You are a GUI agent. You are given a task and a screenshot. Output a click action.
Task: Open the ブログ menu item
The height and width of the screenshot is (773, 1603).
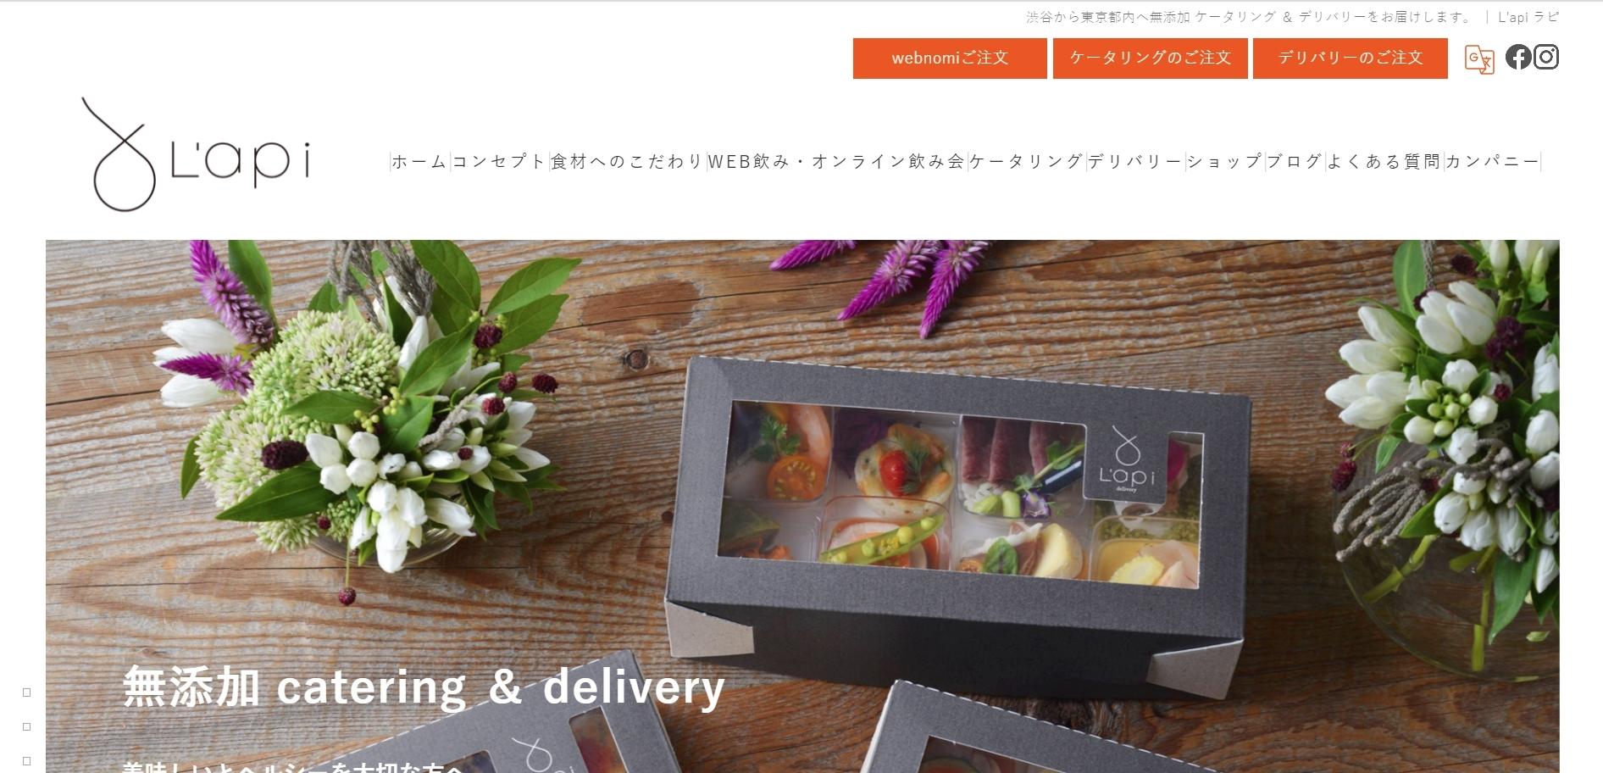tap(1295, 161)
